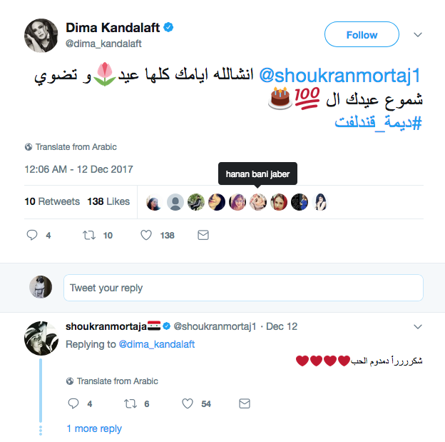445x442 pixels.
Task: Open the main tweet's more options chevron
Action: pos(418,34)
